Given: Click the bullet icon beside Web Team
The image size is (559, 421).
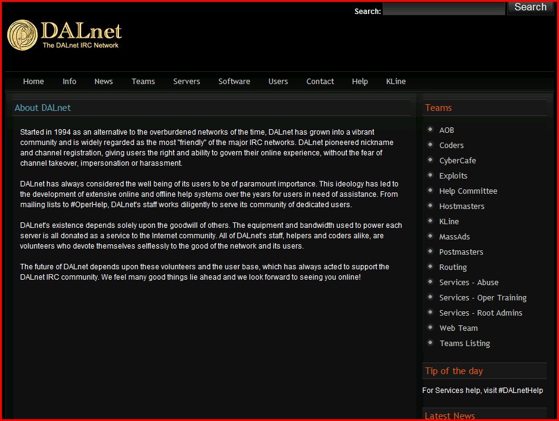Looking at the screenshot, I should [x=430, y=327].
